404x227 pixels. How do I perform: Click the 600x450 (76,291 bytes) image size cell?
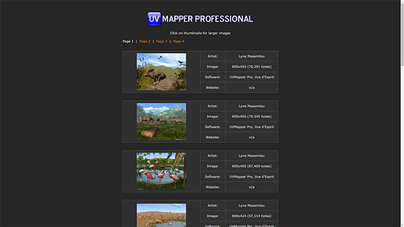click(x=252, y=67)
